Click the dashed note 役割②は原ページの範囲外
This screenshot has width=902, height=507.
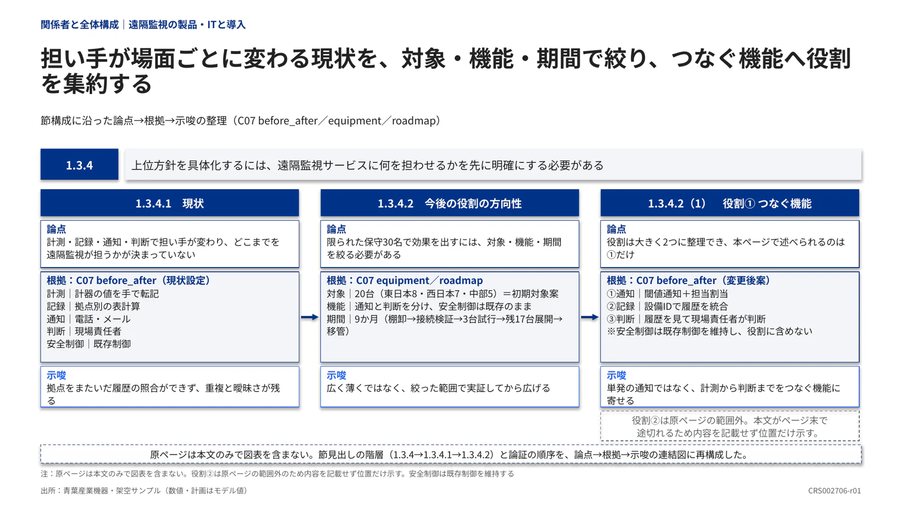click(x=729, y=426)
